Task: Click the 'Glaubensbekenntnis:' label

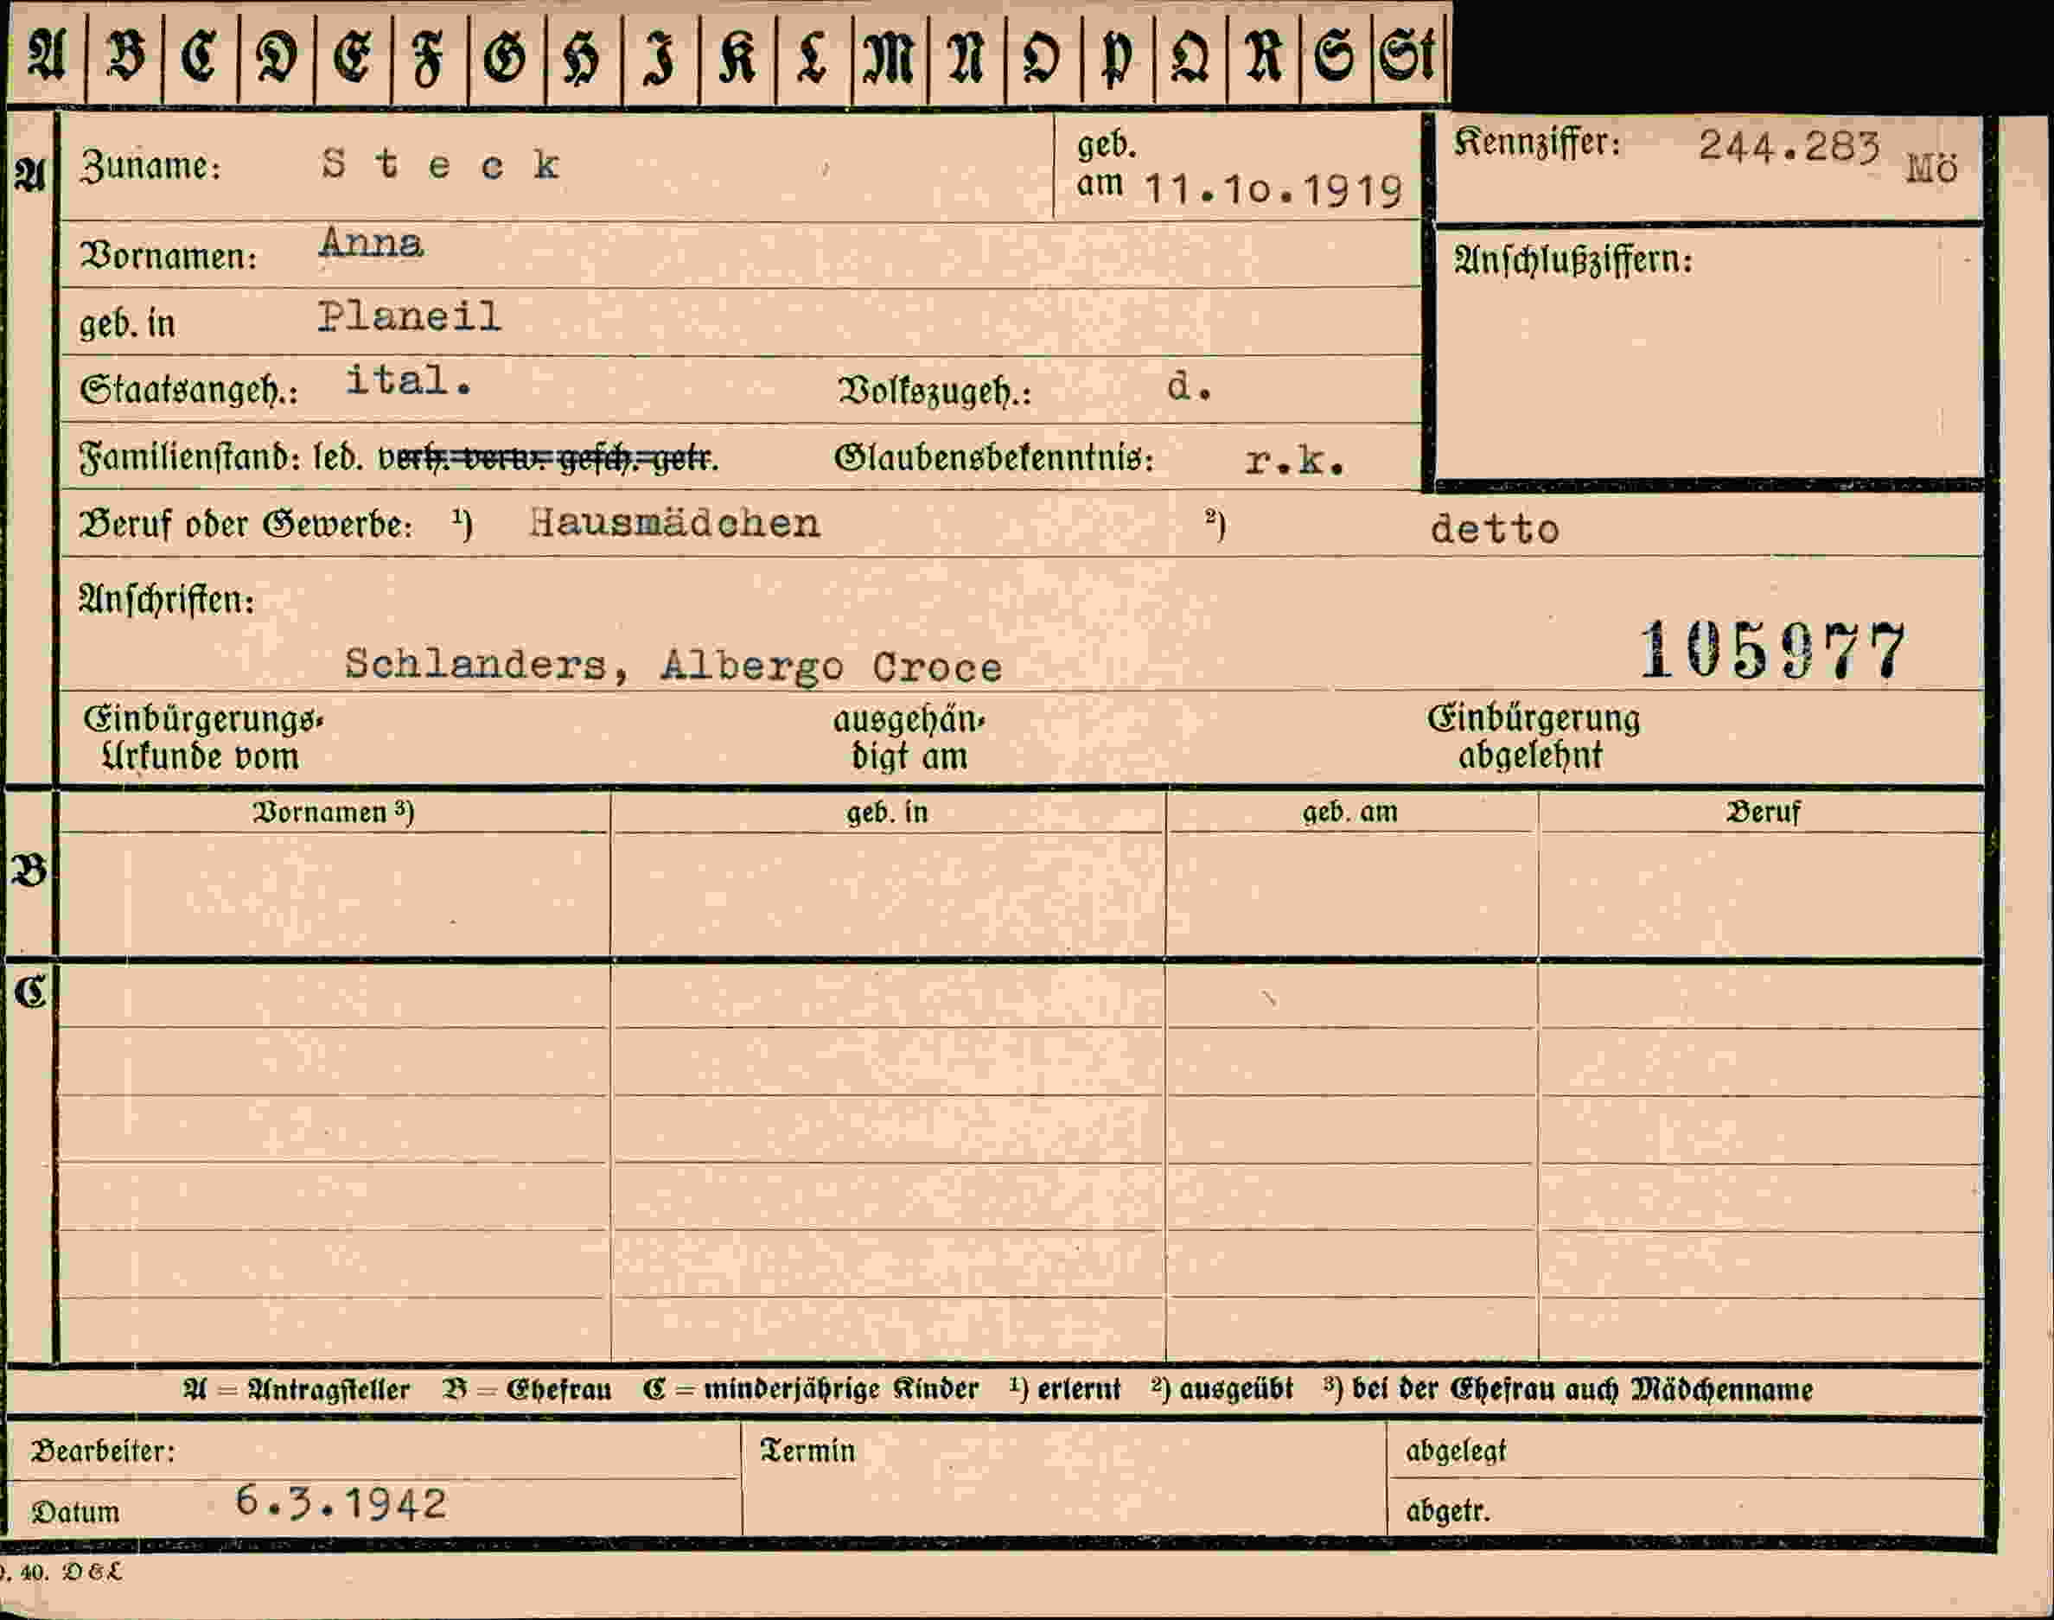Action: tap(994, 458)
